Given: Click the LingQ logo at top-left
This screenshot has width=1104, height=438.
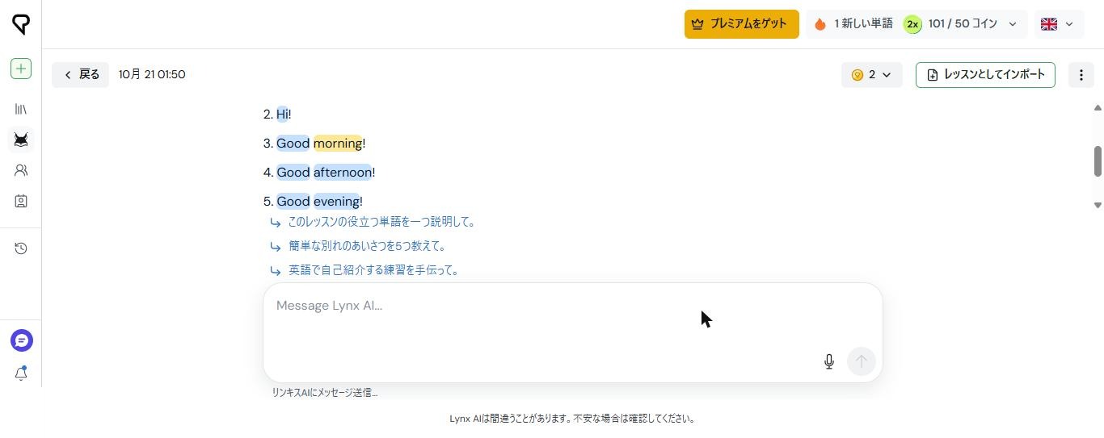Looking at the screenshot, I should (x=21, y=24).
